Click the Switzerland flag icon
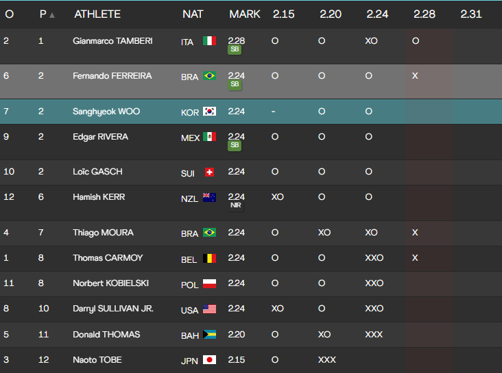502x373 pixels. (210, 172)
